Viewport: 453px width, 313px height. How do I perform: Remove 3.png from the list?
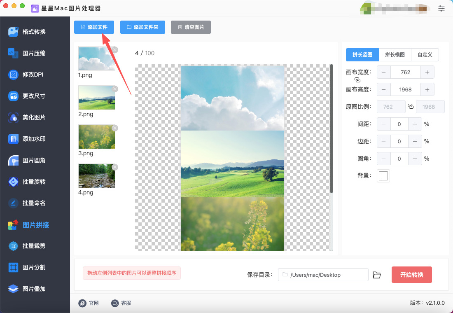click(x=115, y=128)
